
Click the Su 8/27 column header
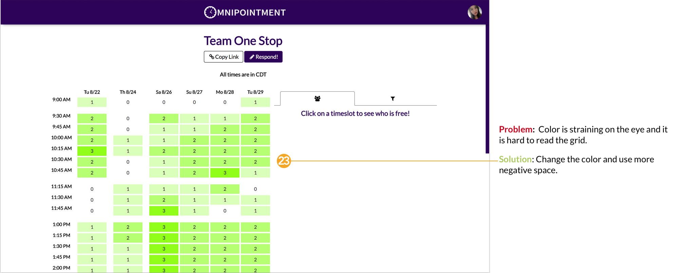[x=194, y=92]
